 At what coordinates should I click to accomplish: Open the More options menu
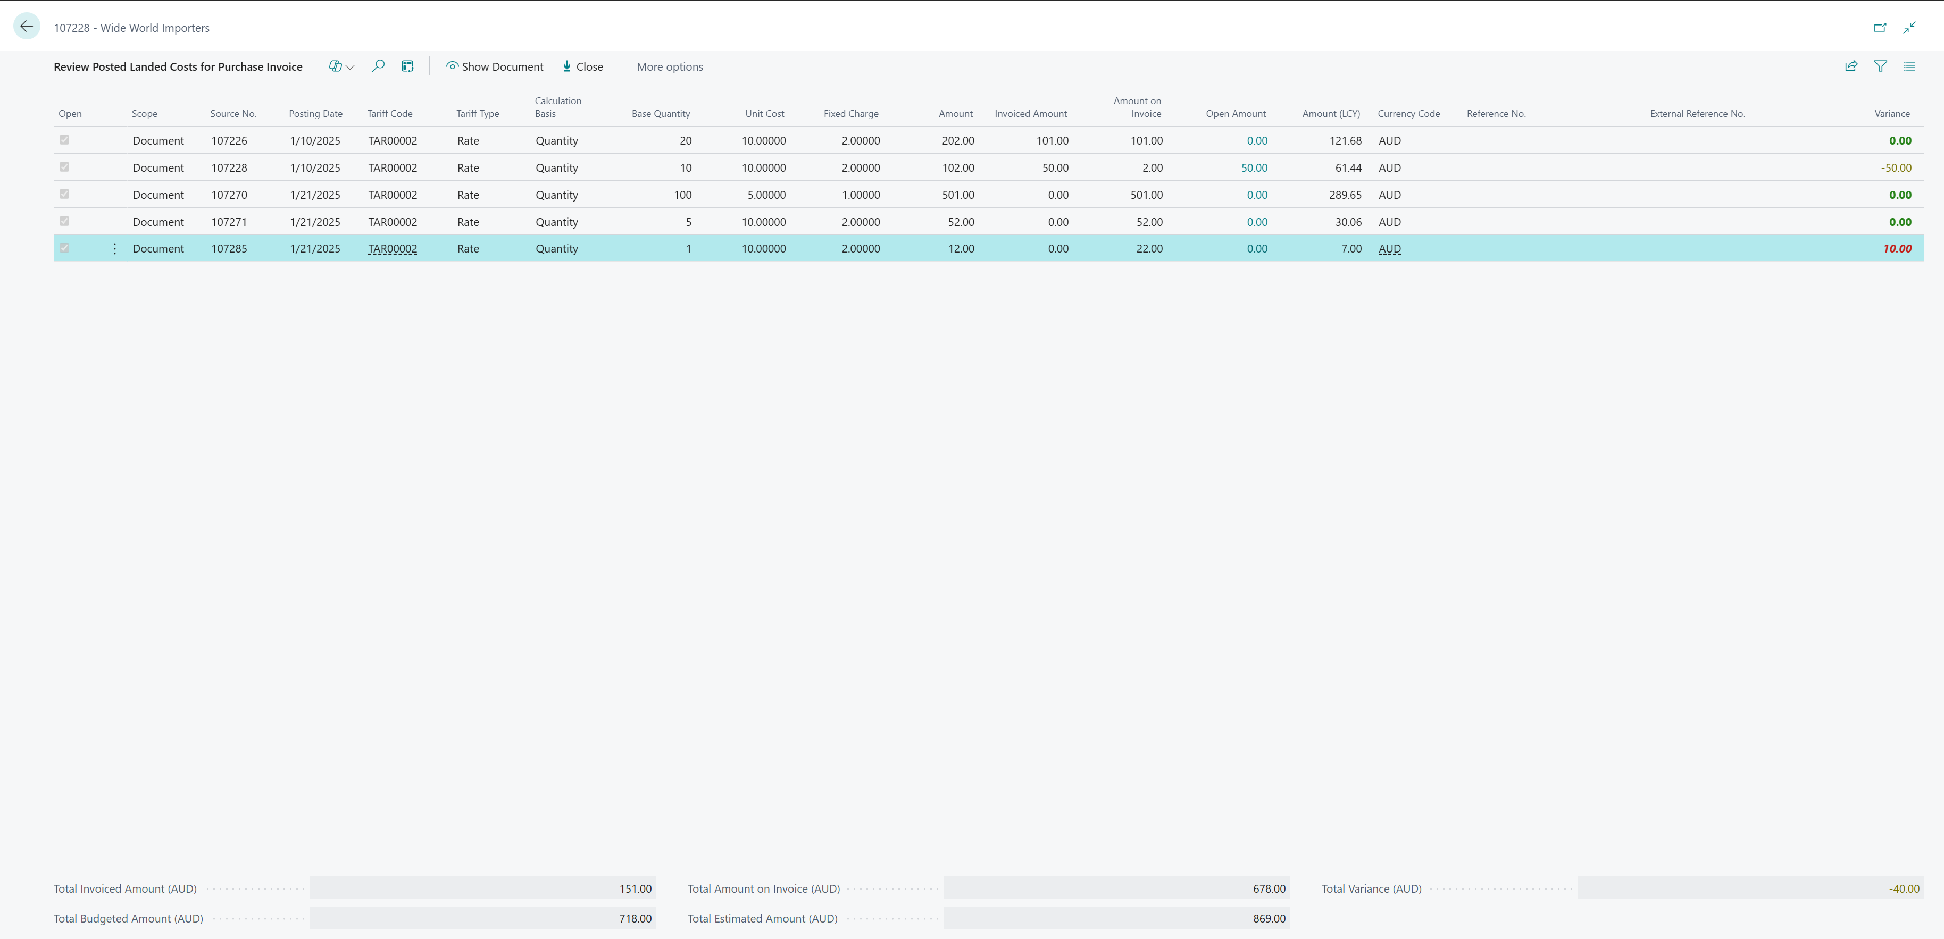coord(670,66)
